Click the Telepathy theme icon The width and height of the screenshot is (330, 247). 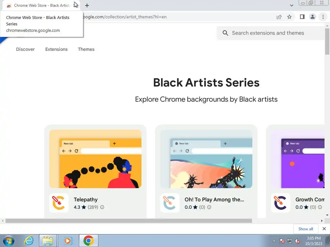[x=59, y=203]
